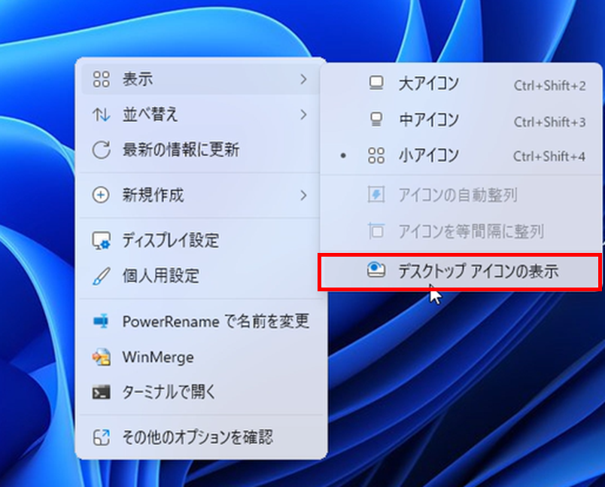This screenshot has width=605, height=487.
Task: Select the checked 小アイコン option
Action: coord(461,156)
